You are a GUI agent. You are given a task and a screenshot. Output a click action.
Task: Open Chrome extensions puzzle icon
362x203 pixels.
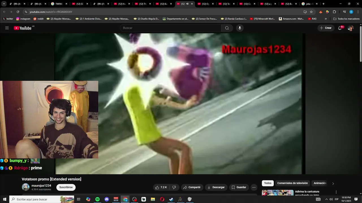point(334,12)
